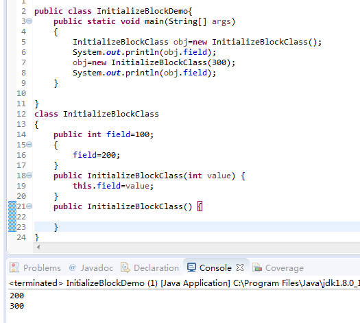Close the Console view with its X
This screenshot has width=360, height=323.
click(240, 267)
